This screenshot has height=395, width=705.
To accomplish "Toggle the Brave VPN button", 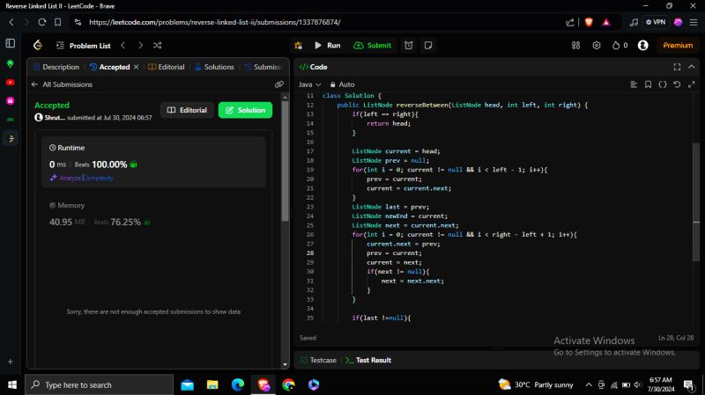I will [x=656, y=22].
